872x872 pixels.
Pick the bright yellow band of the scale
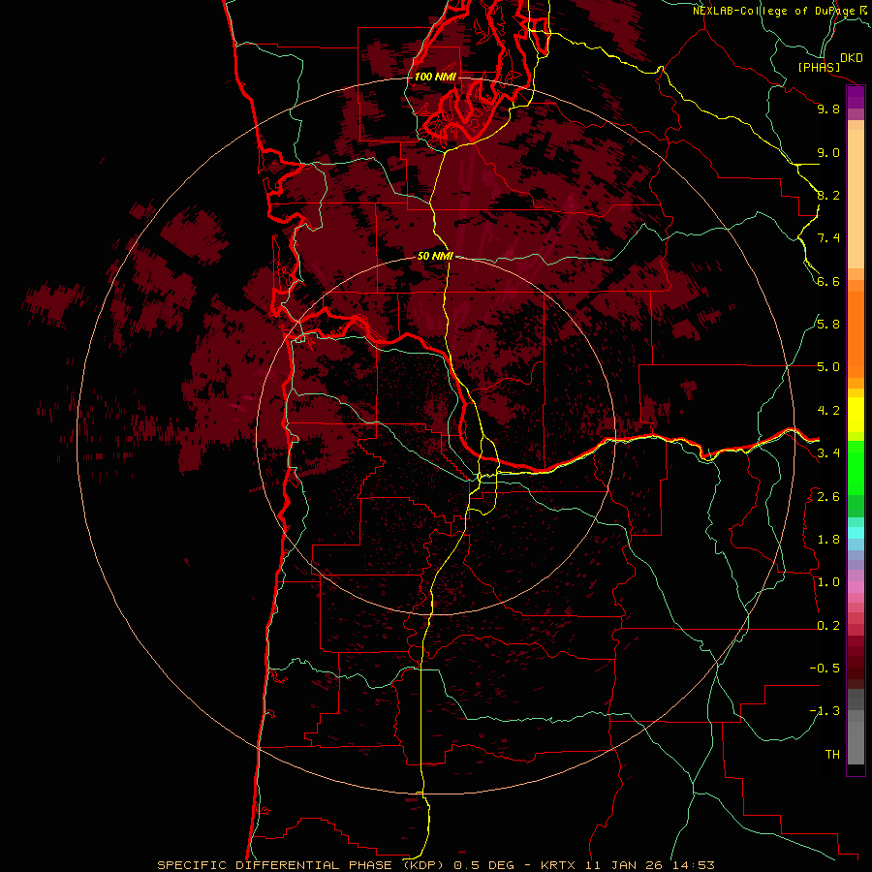[x=856, y=415]
